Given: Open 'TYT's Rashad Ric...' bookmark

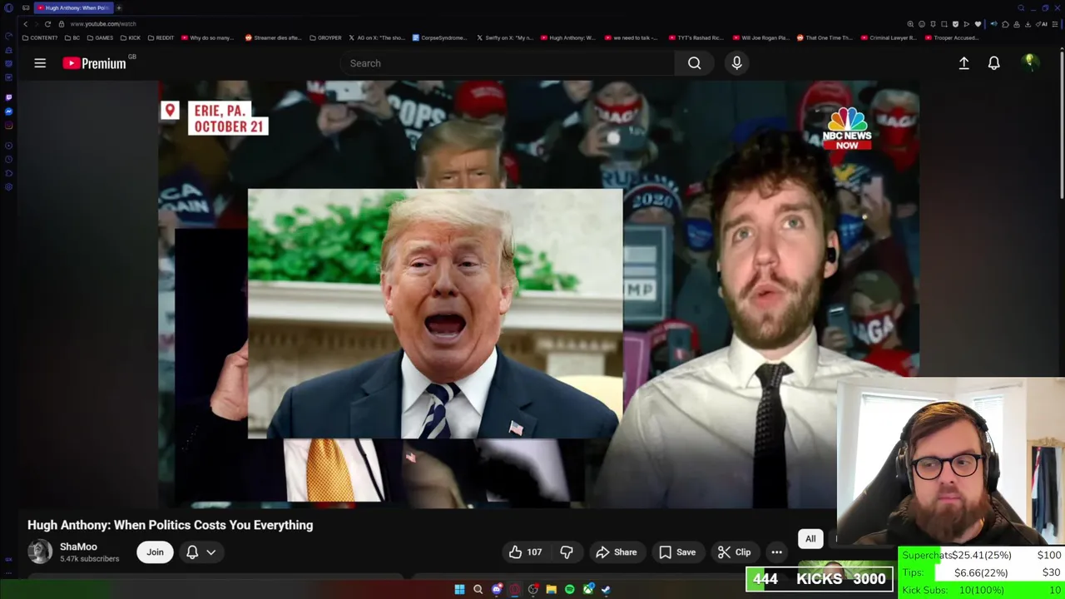Looking at the screenshot, I should pos(696,37).
